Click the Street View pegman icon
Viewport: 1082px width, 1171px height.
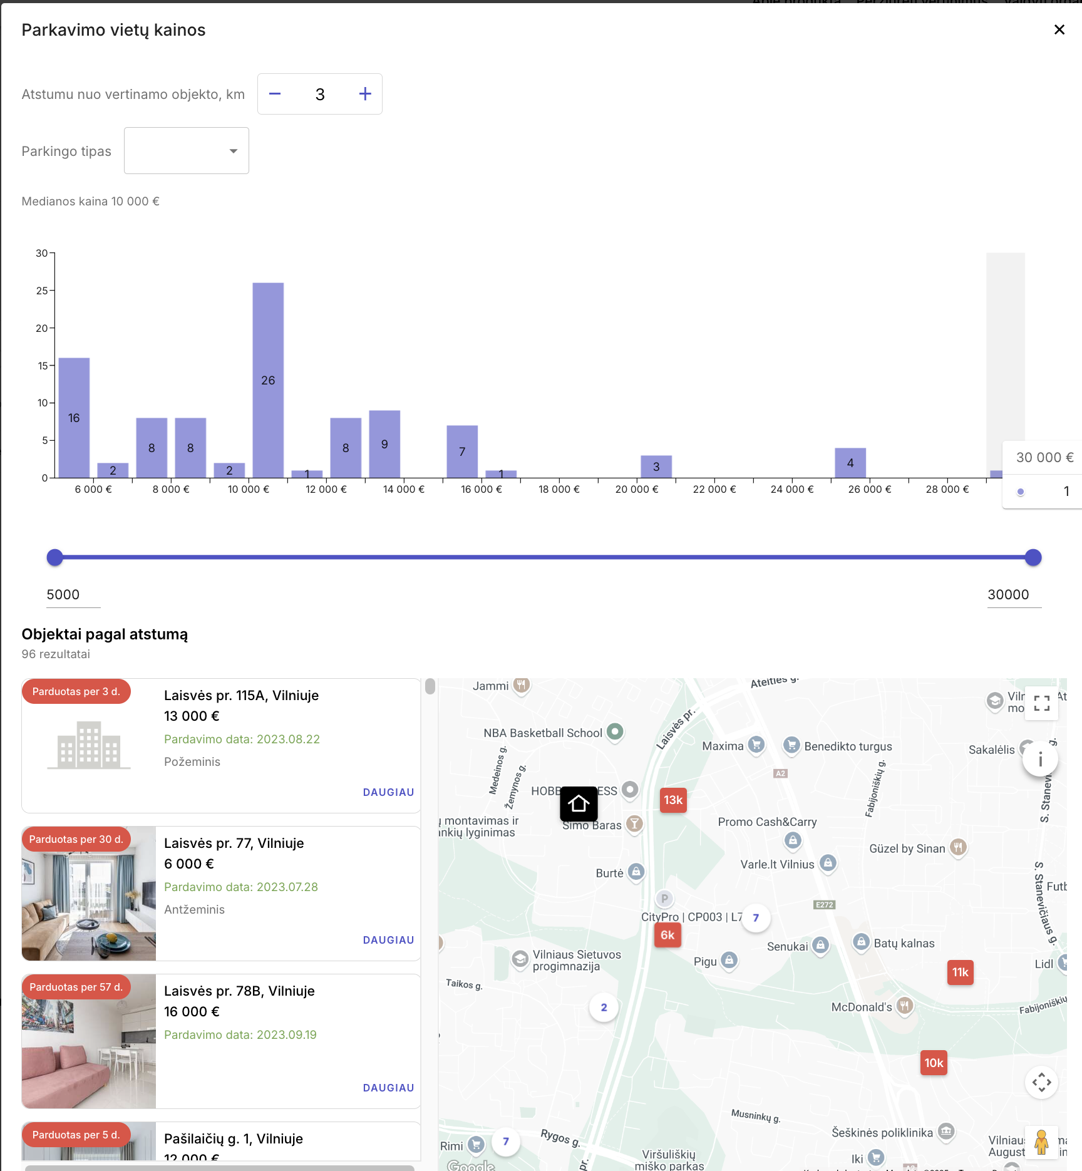(1041, 1142)
